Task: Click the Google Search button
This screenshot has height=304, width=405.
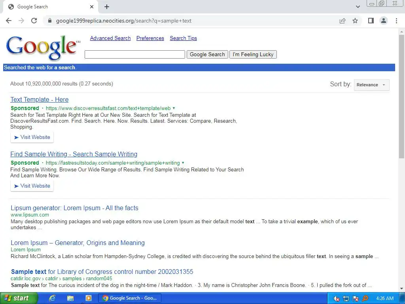Action: 207,54
